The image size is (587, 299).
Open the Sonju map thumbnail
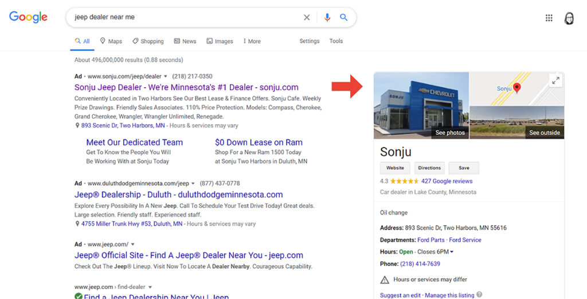point(516,88)
